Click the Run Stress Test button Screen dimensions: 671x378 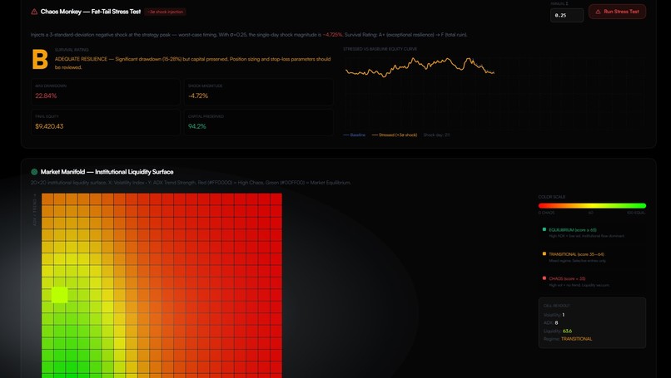pos(617,12)
